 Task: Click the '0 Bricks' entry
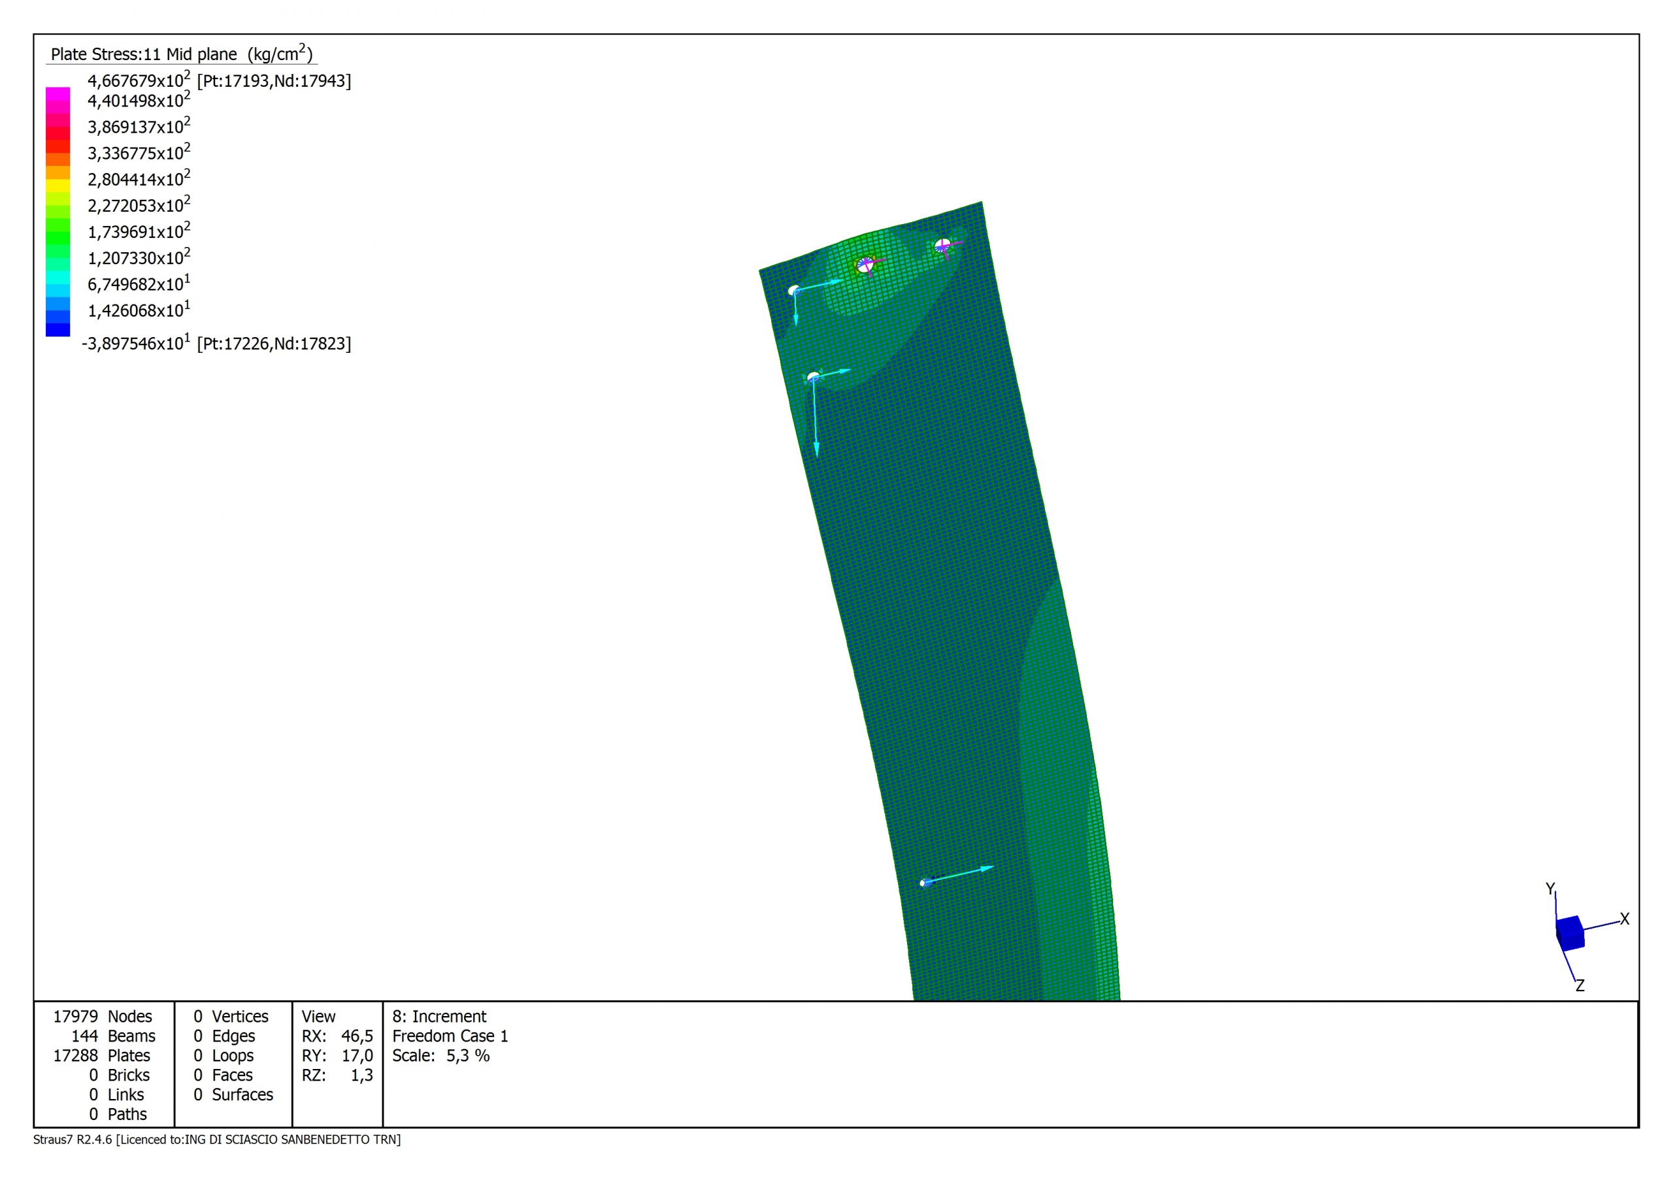[x=119, y=1075]
